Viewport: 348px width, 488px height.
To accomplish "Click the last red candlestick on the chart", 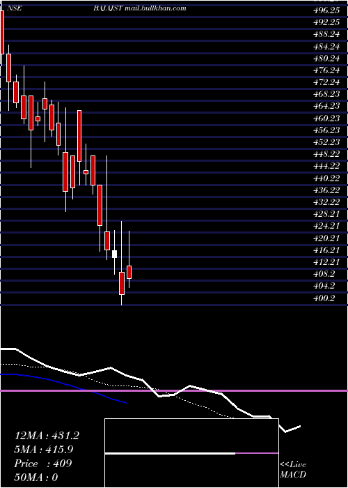I will point(129,273).
